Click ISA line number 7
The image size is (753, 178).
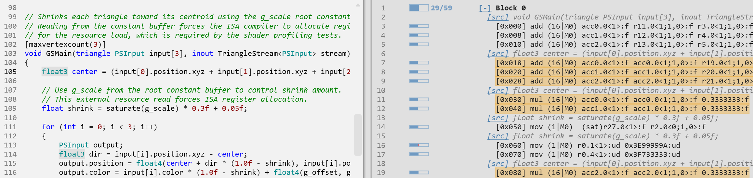[x=383, y=63]
